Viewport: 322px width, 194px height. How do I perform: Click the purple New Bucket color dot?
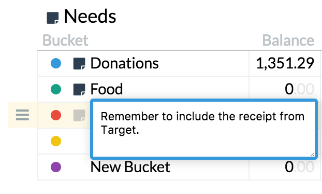coord(56,167)
